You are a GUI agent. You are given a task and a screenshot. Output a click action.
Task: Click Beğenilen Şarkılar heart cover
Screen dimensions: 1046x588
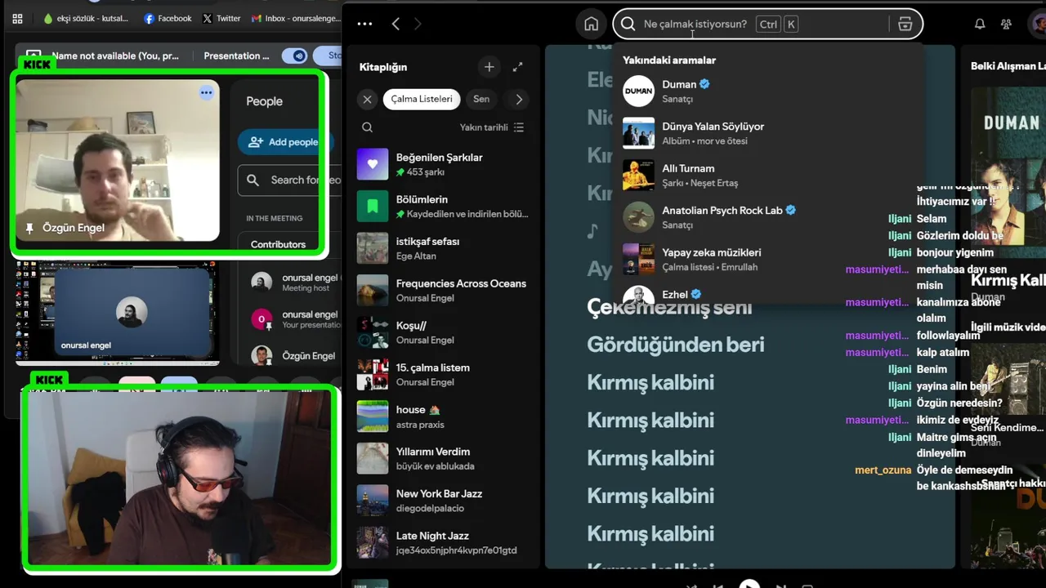point(373,164)
